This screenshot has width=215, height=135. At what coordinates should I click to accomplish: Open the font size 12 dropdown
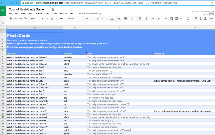(89, 19)
